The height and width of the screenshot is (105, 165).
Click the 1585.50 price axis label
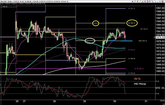160,21
